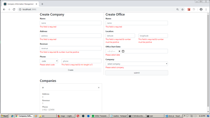This screenshot has width=210, height=118.
Task: Click the browser forward arrow
Action: 9,10
